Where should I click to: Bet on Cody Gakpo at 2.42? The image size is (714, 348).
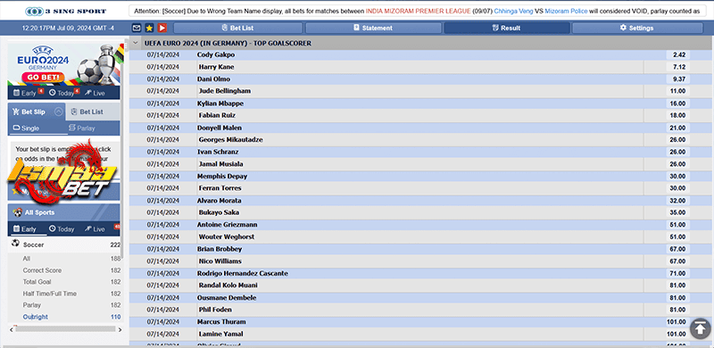pyautogui.click(x=679, y=54)
